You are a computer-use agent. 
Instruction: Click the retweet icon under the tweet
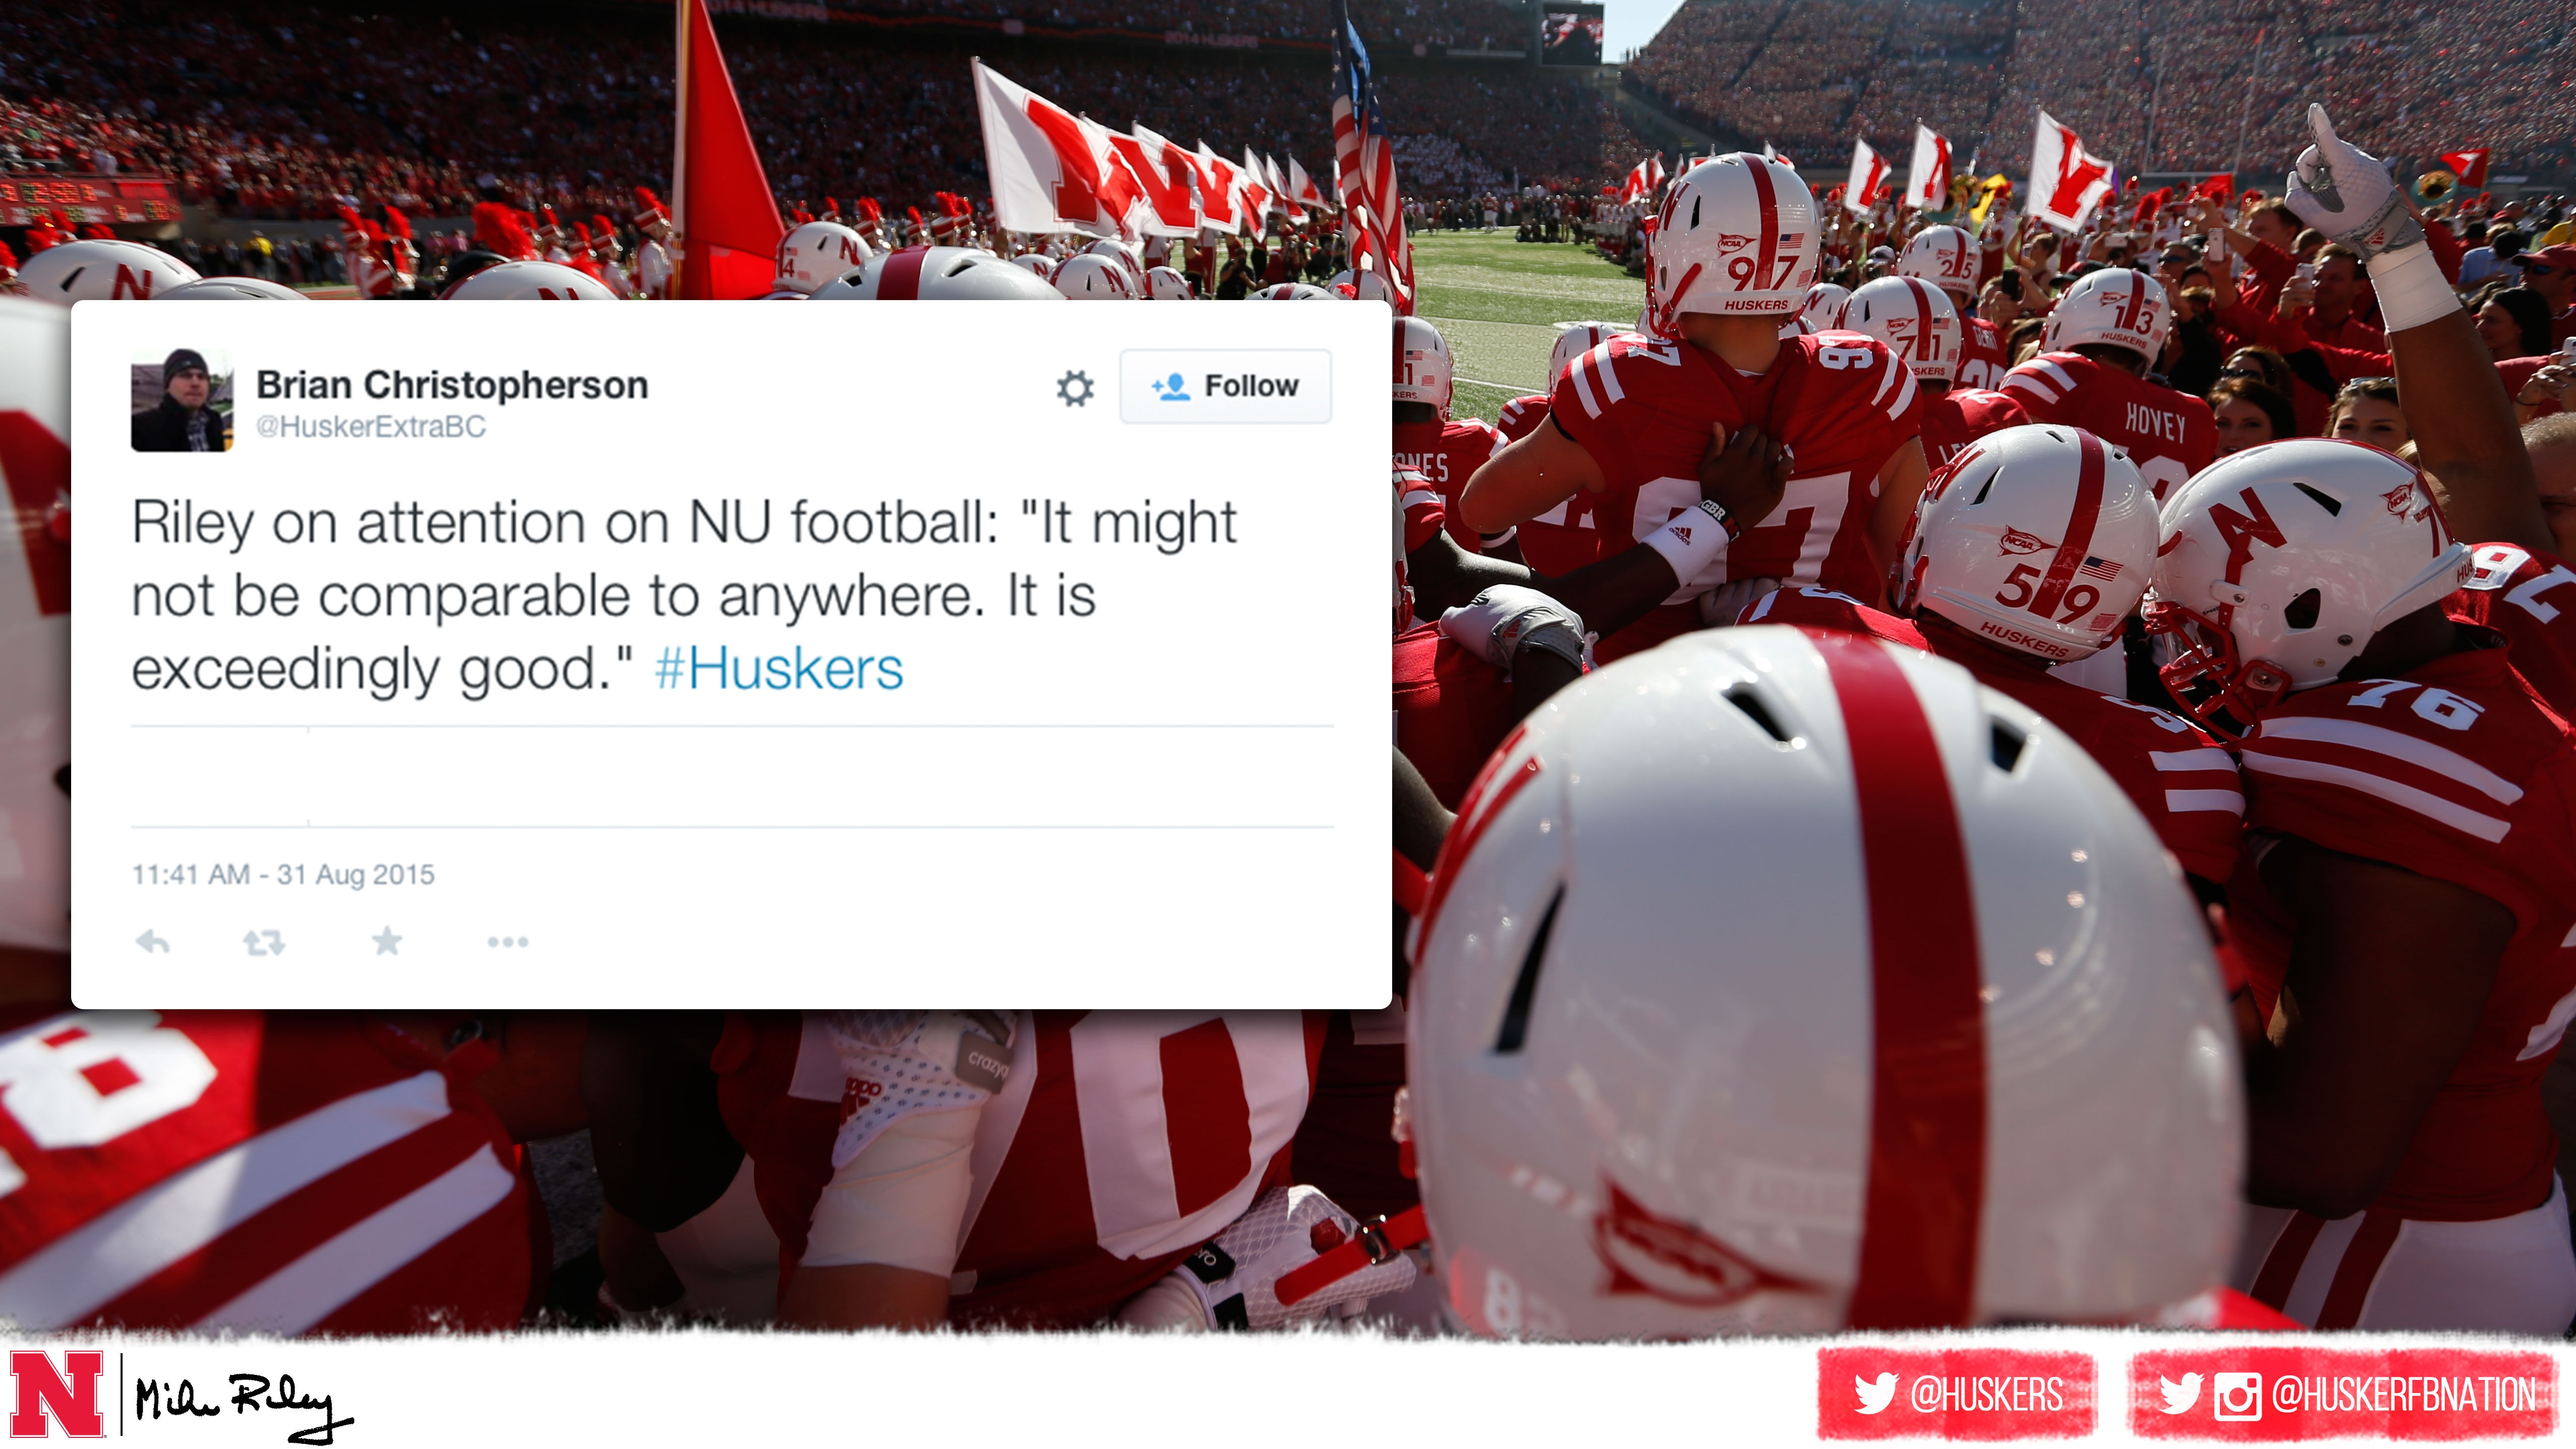264,941
